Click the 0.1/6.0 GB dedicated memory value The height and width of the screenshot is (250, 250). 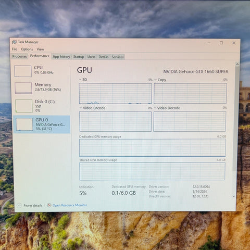click(123, 193)
